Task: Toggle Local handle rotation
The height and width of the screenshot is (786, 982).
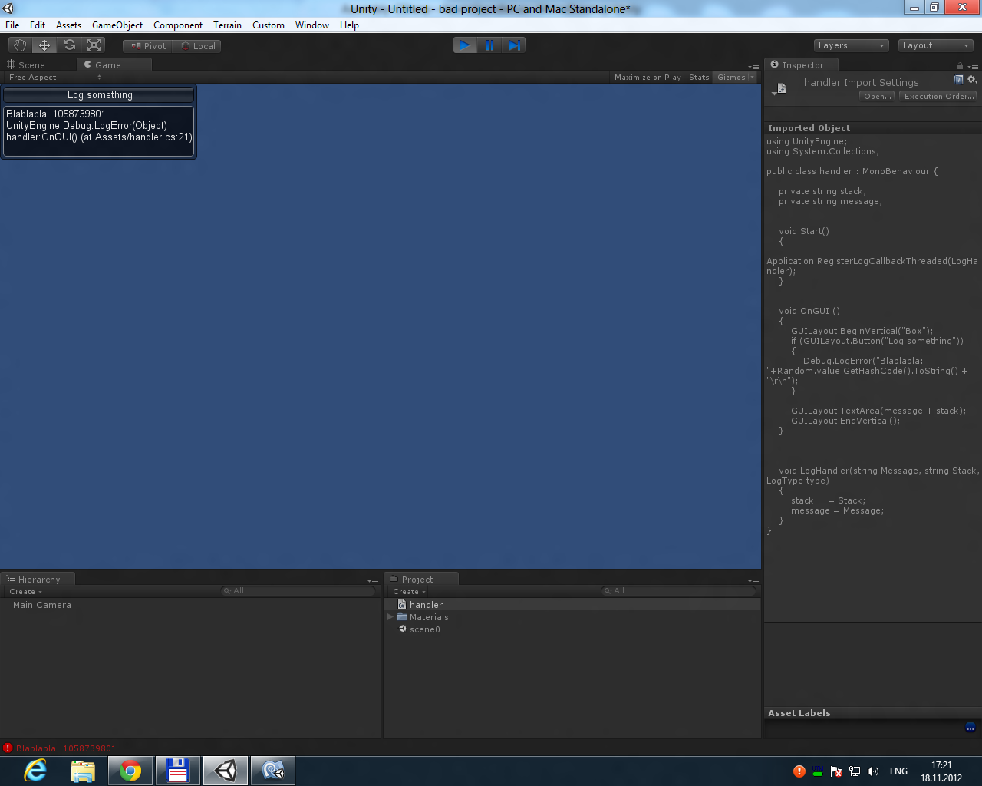Action: pyautogui.click(x=197, y=46)
